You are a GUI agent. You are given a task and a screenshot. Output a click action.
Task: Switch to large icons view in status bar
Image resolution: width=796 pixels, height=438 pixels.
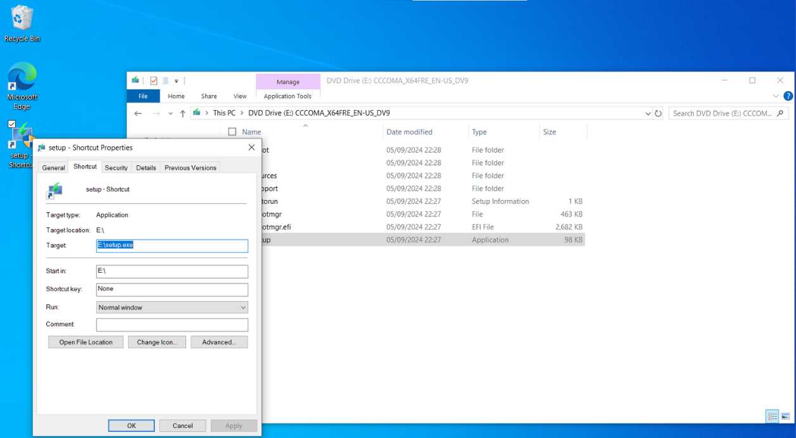[x=785, y=416]
